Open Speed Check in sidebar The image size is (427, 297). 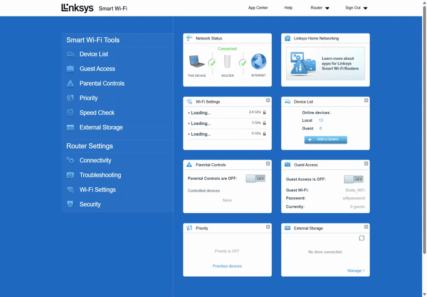(x=97, y=113)
